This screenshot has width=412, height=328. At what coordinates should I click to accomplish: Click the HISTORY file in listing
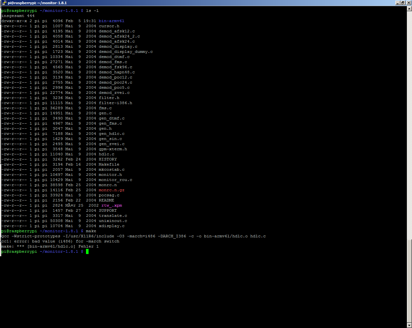tap(107, 159)
